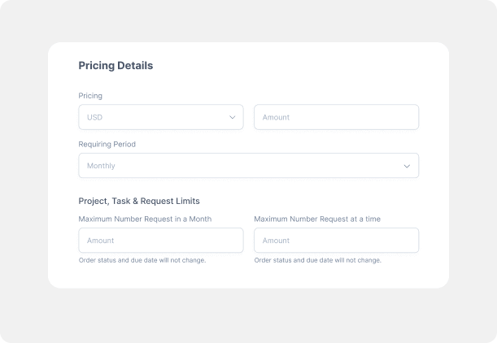Click the Amount field beside the currency selector
497x343 pixels.
[336, 117]
